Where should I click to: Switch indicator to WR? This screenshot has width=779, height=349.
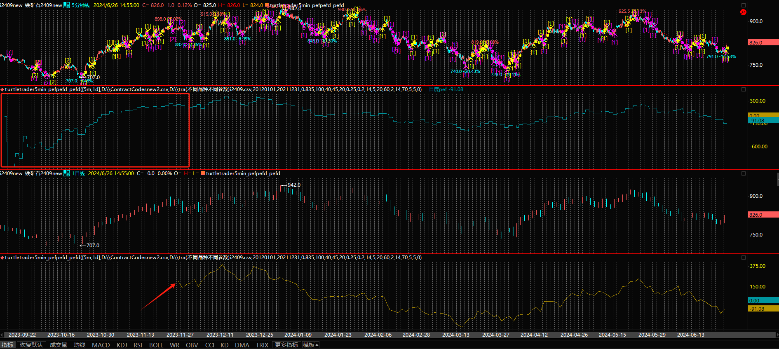[x=175, y=345]
